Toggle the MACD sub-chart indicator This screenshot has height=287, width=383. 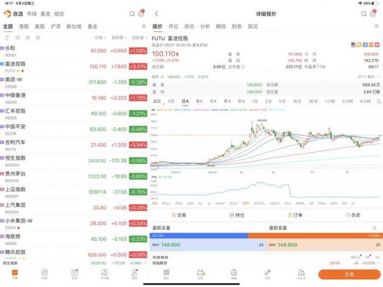(x=275, y=203)
